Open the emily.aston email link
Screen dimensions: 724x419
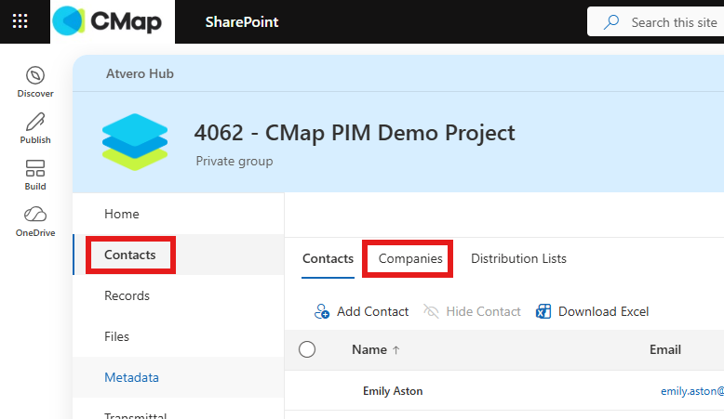click(692, 391)
